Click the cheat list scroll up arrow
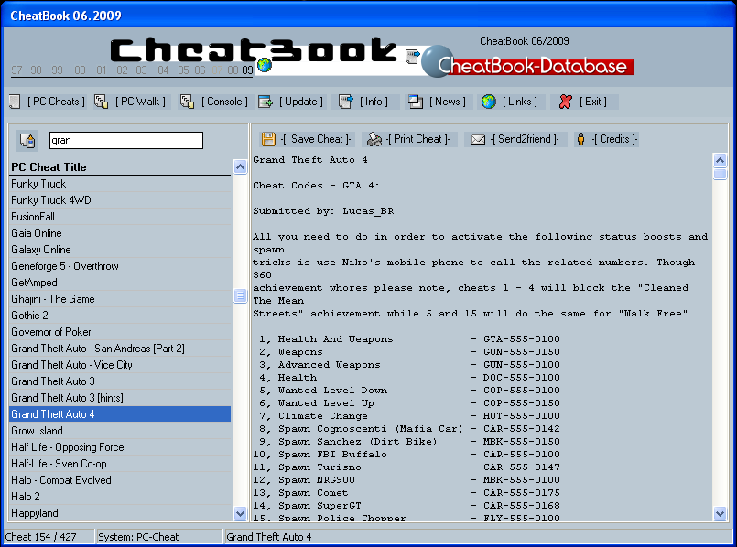 pyautogui.click(x=240, y=167)
